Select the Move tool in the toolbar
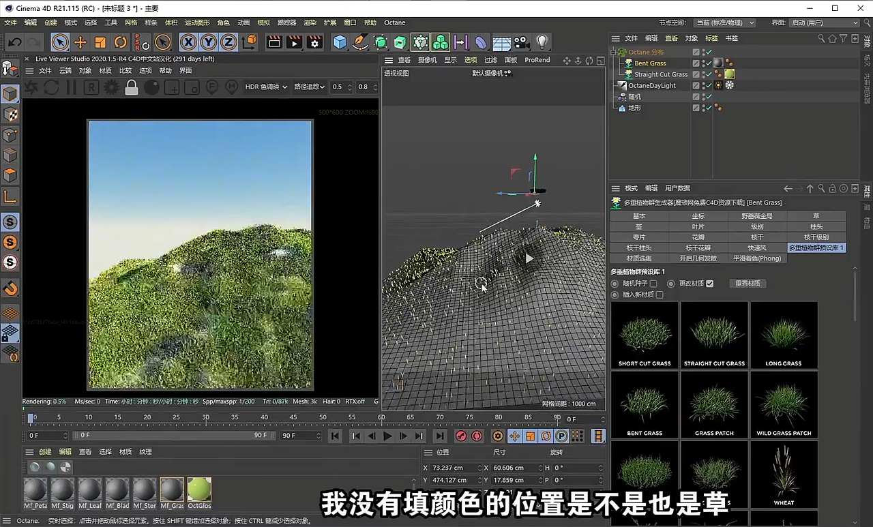The height and width of the screenshot is (527, 873). 80,42
